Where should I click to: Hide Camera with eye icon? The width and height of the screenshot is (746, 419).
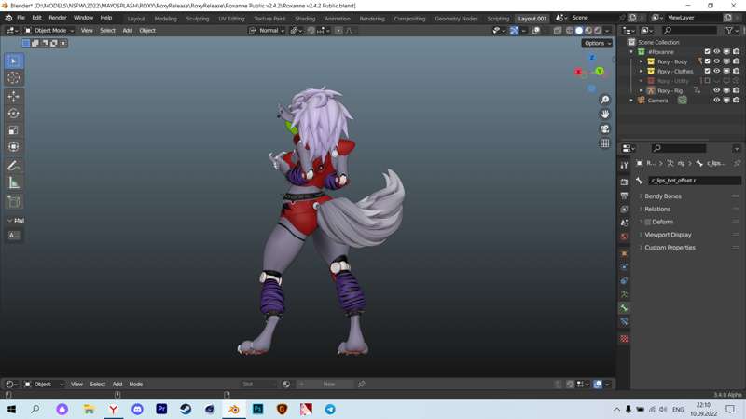(716, 101)
